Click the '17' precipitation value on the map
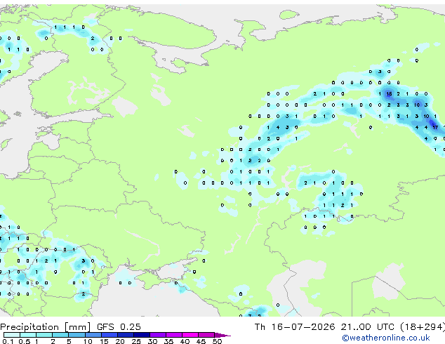445x344 pixels. pos(435,128)
